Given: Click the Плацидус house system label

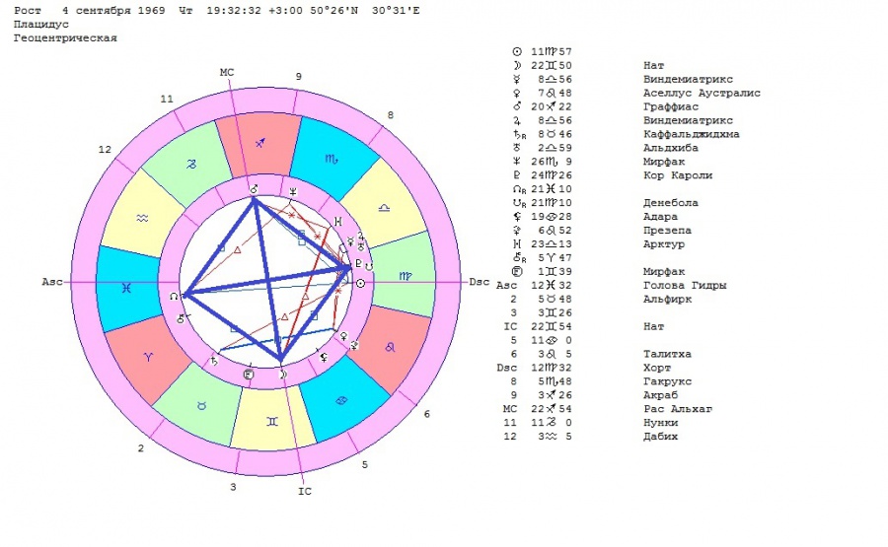Looking at the screenshot, I should (40, 23).
